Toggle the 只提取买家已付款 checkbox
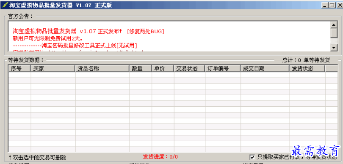Screen dimensions: 343x164 [252, 157]
